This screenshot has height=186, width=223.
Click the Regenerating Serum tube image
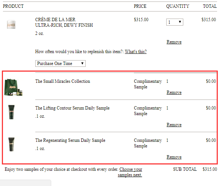tap(12, 144)
